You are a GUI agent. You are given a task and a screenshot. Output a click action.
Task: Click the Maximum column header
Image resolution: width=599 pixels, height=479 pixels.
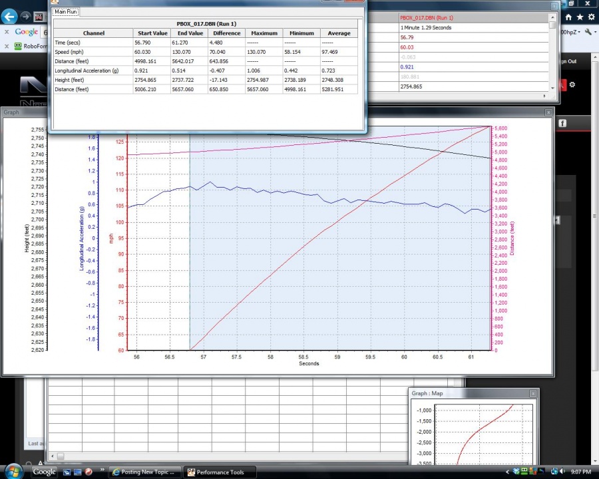(x=264, y=33)
